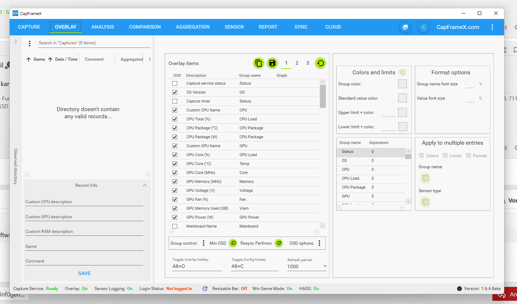Go to the SENSOR tab
Viewport: 517px width, 304px height.
[x=234, y=27]
